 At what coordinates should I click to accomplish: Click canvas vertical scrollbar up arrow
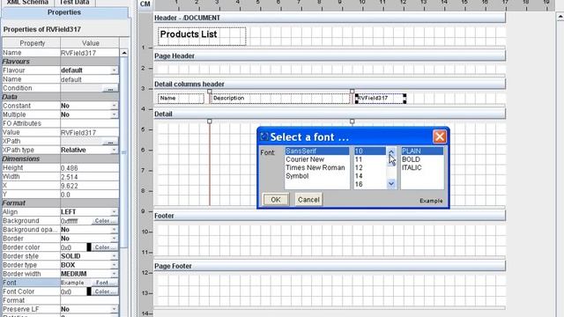coord(560,17)
